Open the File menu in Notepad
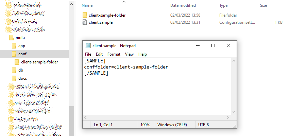Screen dimensions: 289x136 click(88, 54)
